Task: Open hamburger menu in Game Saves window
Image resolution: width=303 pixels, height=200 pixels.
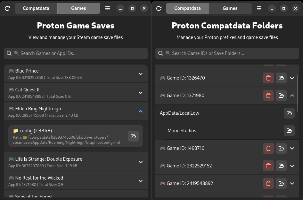Action: point(108,8)
